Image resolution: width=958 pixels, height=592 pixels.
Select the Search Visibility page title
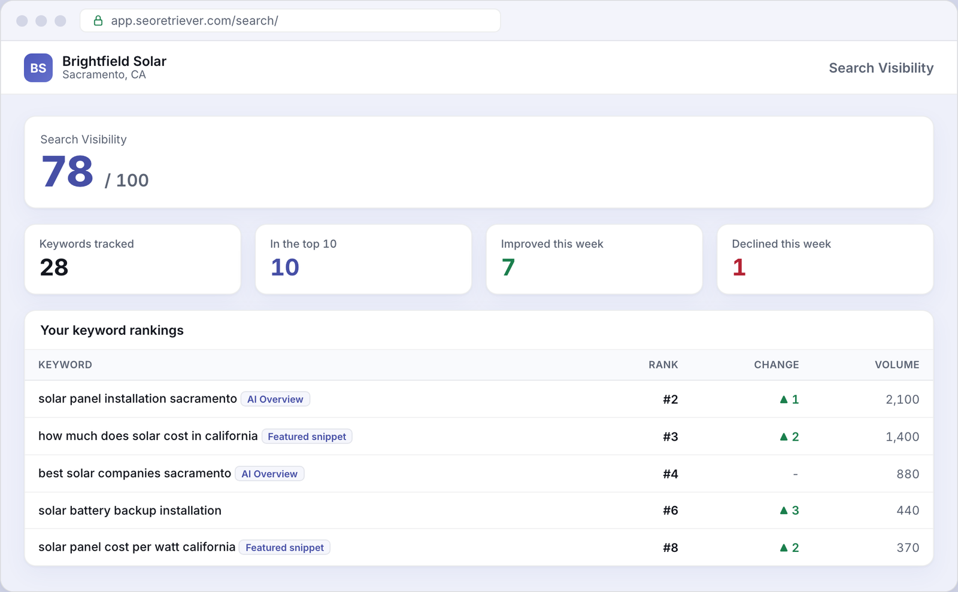coord(881,68)
